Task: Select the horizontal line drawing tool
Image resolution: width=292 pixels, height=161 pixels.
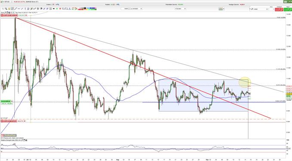Action: coord(18,9)
